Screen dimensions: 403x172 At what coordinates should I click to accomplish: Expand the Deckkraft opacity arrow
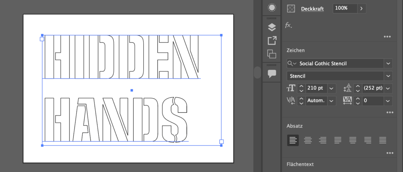click(x=361, y=8)
